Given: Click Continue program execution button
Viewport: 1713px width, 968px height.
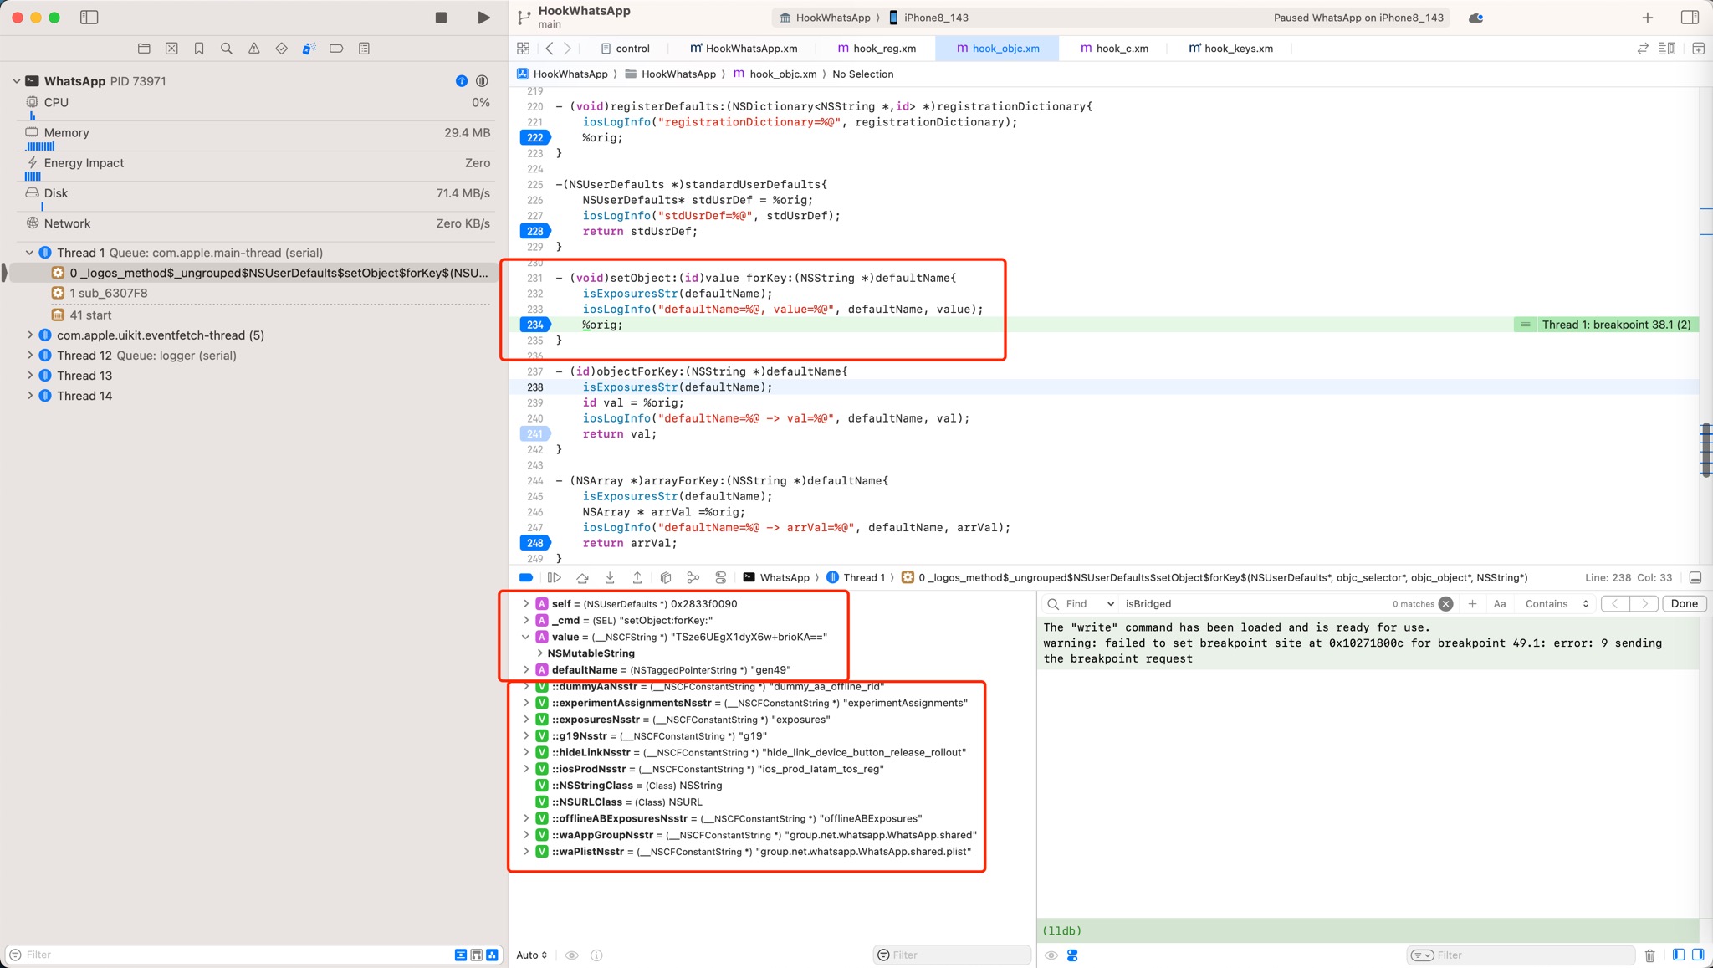Looking at the screenshot, I should click(x=554, y=578).
